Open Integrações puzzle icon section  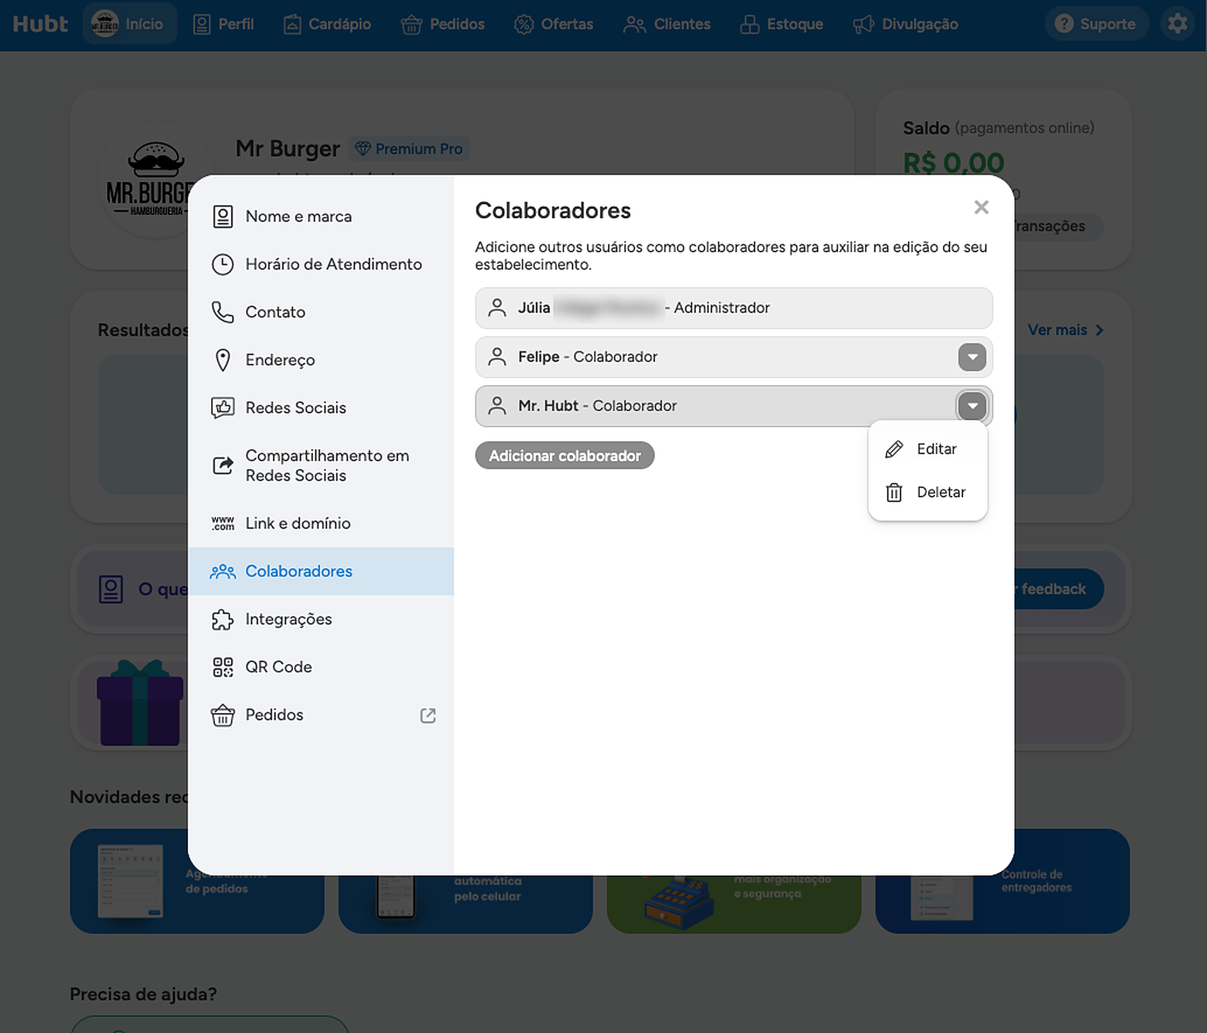click(x=222, y=619)
